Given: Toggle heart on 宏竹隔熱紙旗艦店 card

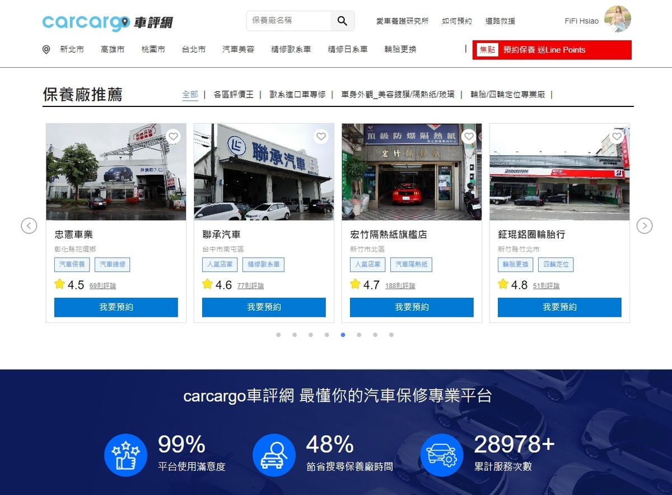Looking at the screenshot, I should (469, 137).
